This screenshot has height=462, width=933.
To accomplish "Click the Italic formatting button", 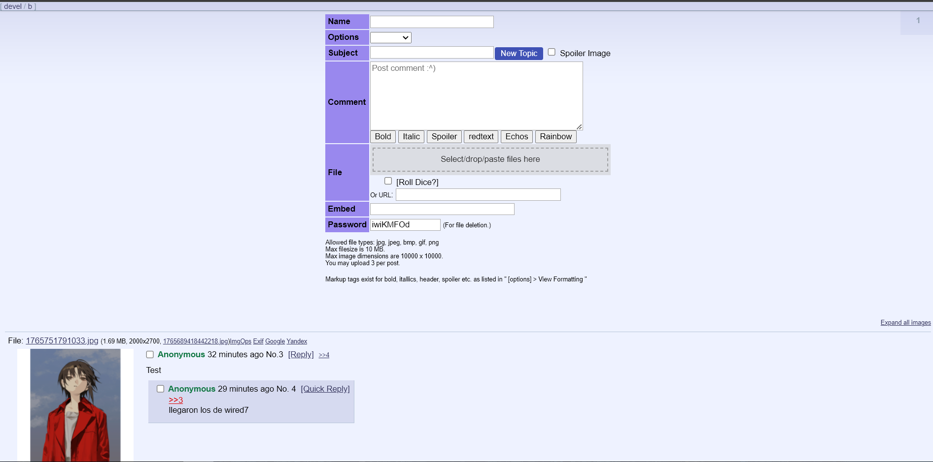I will (x=411, y=137).
